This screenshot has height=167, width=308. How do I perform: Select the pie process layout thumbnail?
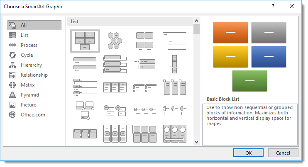click(175, 110)
